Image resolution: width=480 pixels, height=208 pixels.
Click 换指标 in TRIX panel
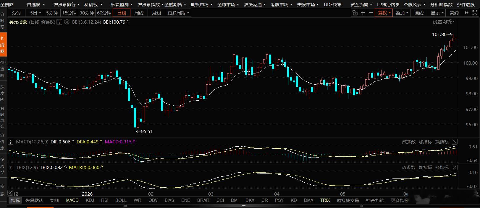click(x=442, y=167)
